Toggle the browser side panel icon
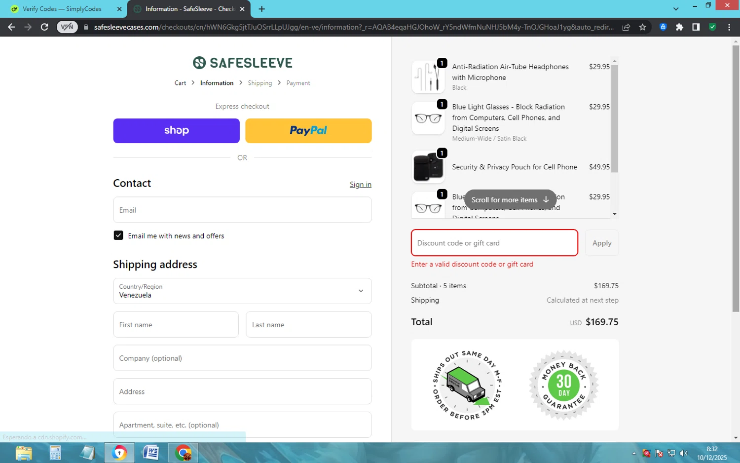Viewport: 740px width, 463px height. 696,27
